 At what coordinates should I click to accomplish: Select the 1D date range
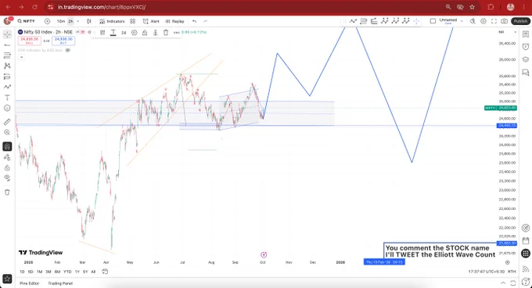(x=22, y=272)
